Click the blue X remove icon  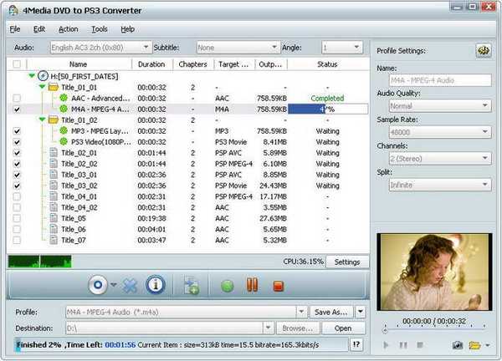pyautogui.click(x=130, y=286)
